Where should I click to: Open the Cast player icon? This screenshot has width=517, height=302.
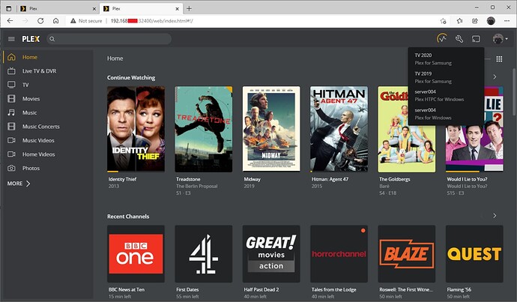coord(476,39)
